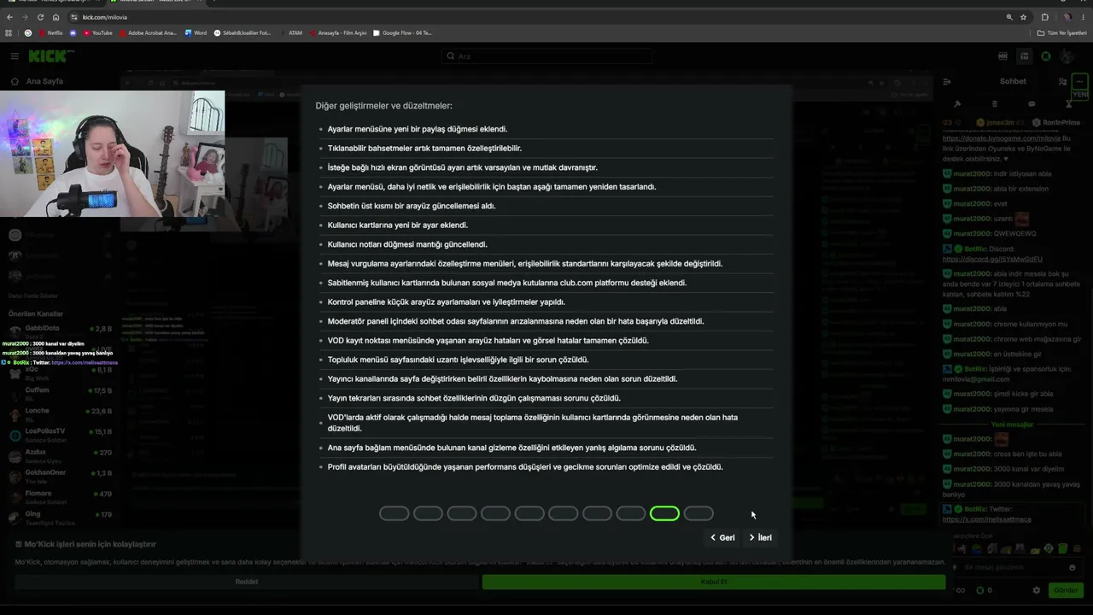Open the chat three-dot options
This screenshot has height=615, width=1093.
pyautogui.click(x=1080, y=82)
